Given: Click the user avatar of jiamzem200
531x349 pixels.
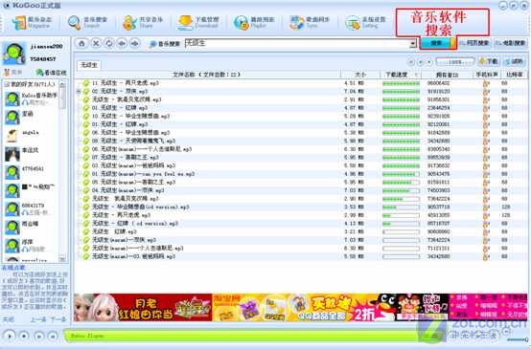Looking at the screenshot, I should (x=14, y=54).
